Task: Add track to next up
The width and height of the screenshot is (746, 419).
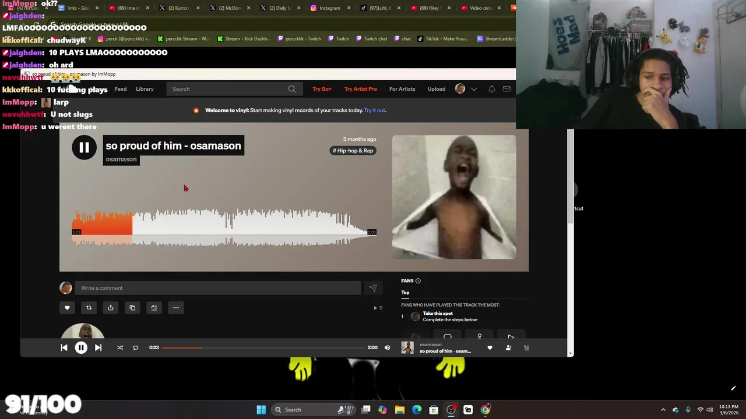Action: click(154, 308)
